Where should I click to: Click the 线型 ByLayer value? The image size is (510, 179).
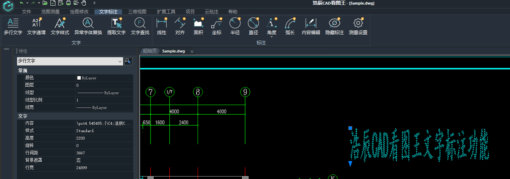click(104, 93)
